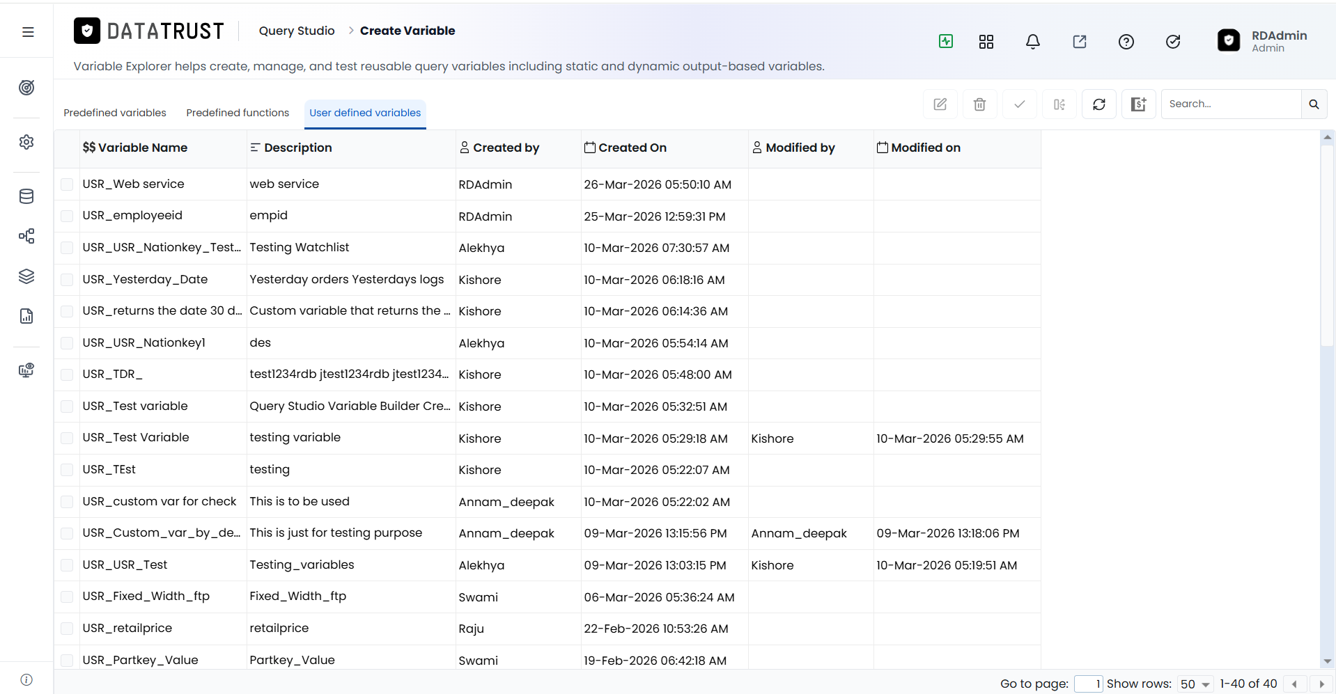
Task: Open the help question-mark icon
Action: [1126, 42]
